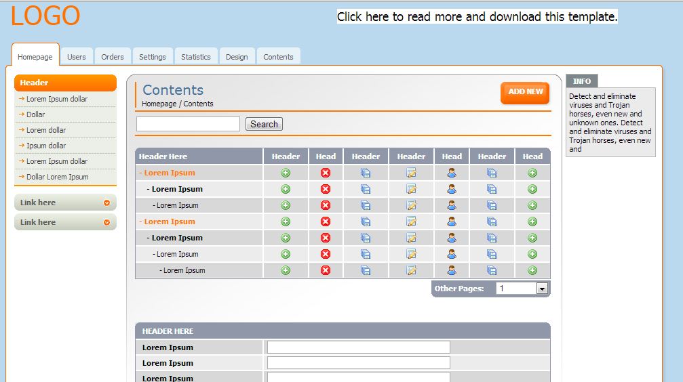
Task: Open 'Dollar Lorem Ipsum' sidebar link
Action: pos(58,177)
